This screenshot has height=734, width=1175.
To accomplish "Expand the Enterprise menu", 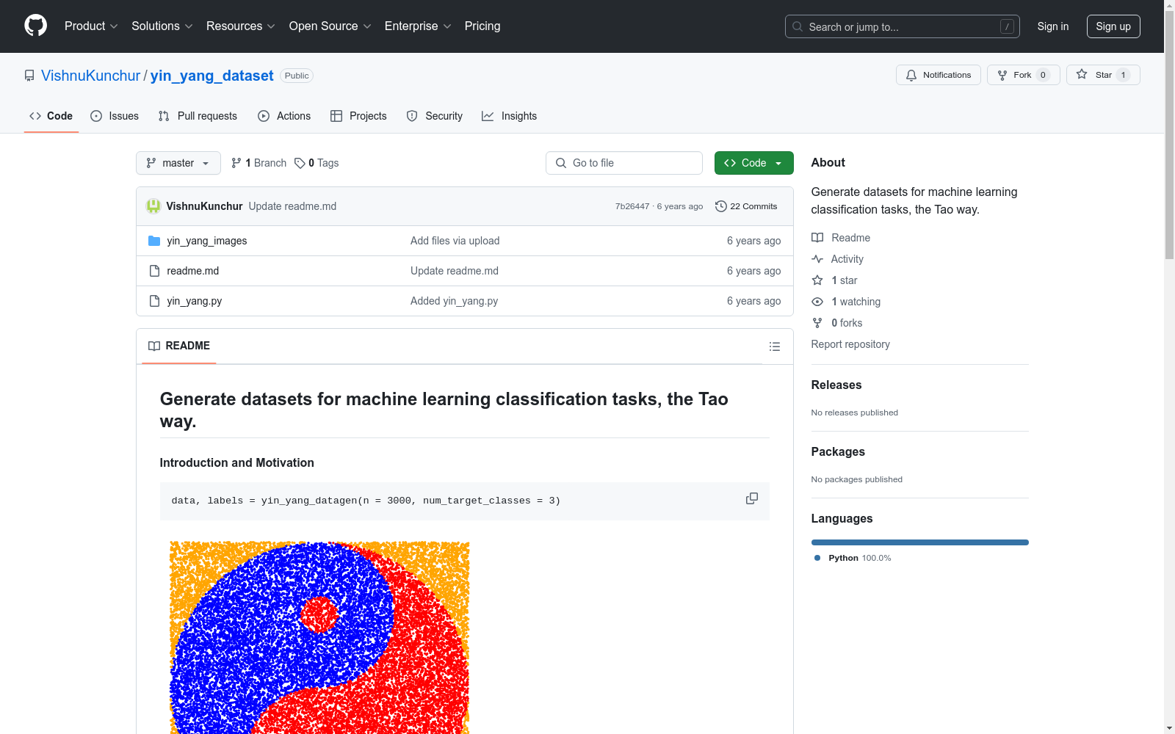I will [x=418, y=26].
